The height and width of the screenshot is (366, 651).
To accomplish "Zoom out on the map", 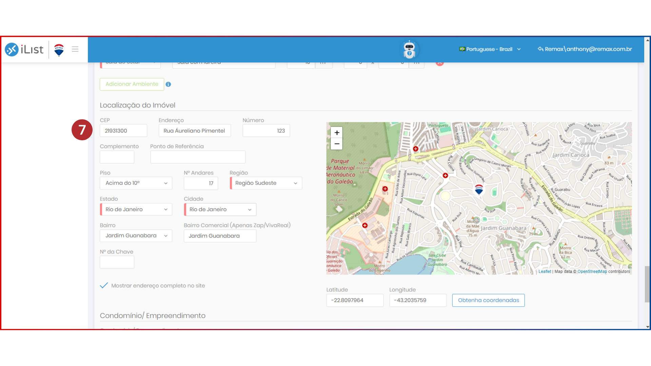I will point(337,144).
